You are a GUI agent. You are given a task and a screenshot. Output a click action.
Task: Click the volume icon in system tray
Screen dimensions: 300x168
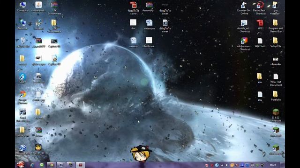click(227, 165)
